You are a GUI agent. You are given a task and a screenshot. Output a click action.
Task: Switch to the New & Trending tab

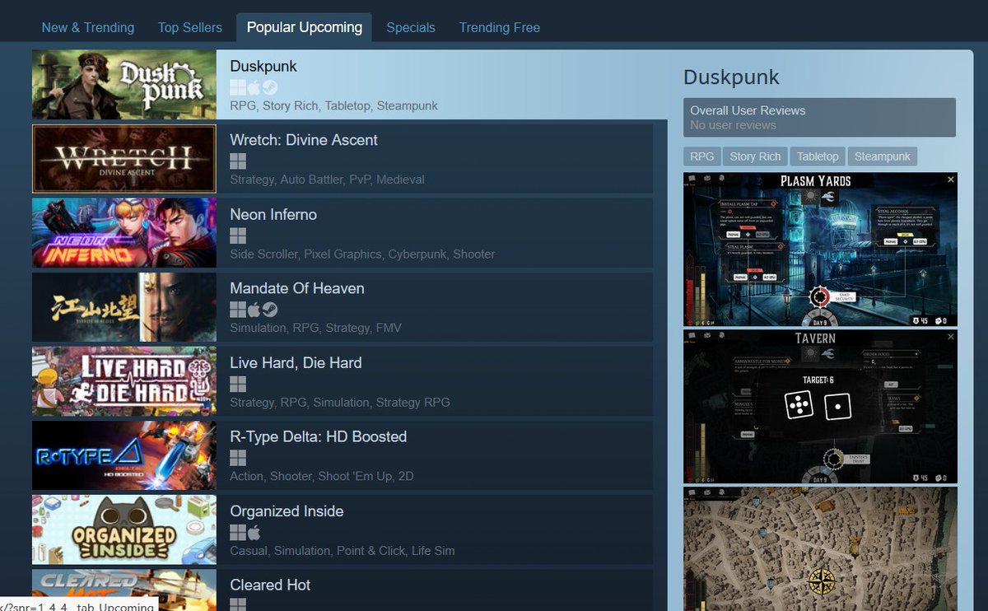point(88,27)
